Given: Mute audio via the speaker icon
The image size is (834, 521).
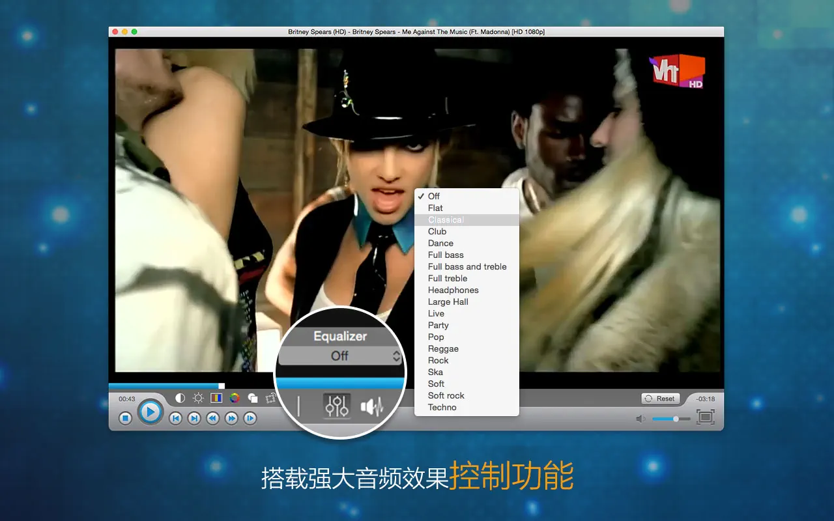Looking at the screenshot, I should (641, 419).
